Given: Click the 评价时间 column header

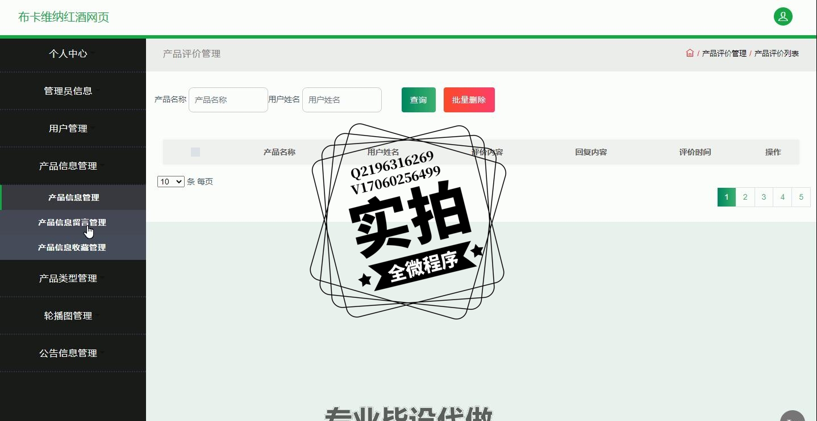Looking at the screenshot, I should tap(695, 152).
